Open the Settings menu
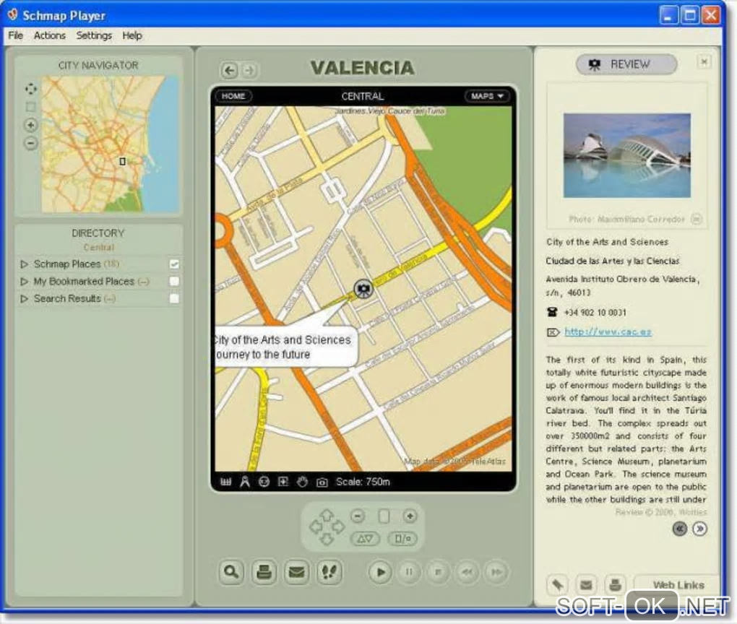The width and height of the screenshot is (737, 624). point(94,35)
